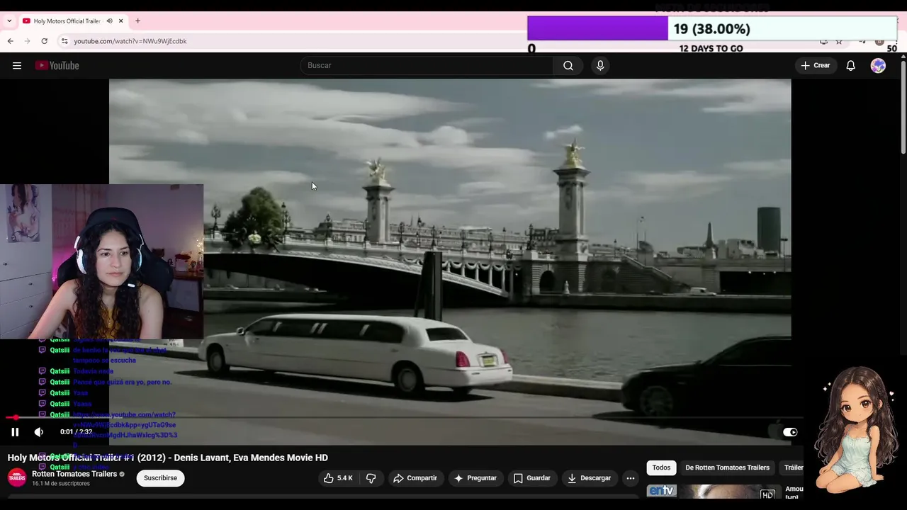Pause the video playback

[15, 431]
